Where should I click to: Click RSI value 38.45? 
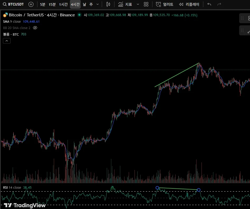click(27, 187)
